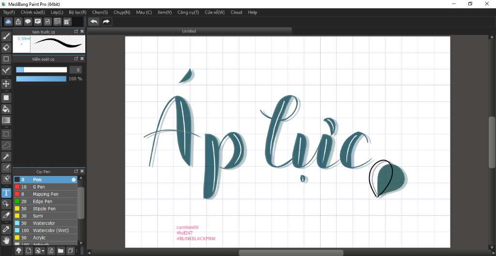Open the Help menu
The image size is (496, 256).
click(x=252, y=12)
